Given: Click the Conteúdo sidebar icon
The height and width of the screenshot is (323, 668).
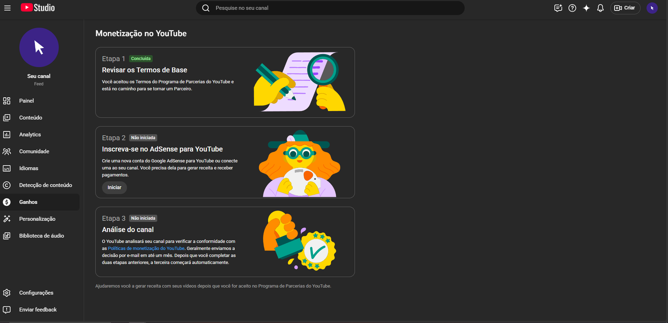Looking at the screenshot, I should pos(7,118).
